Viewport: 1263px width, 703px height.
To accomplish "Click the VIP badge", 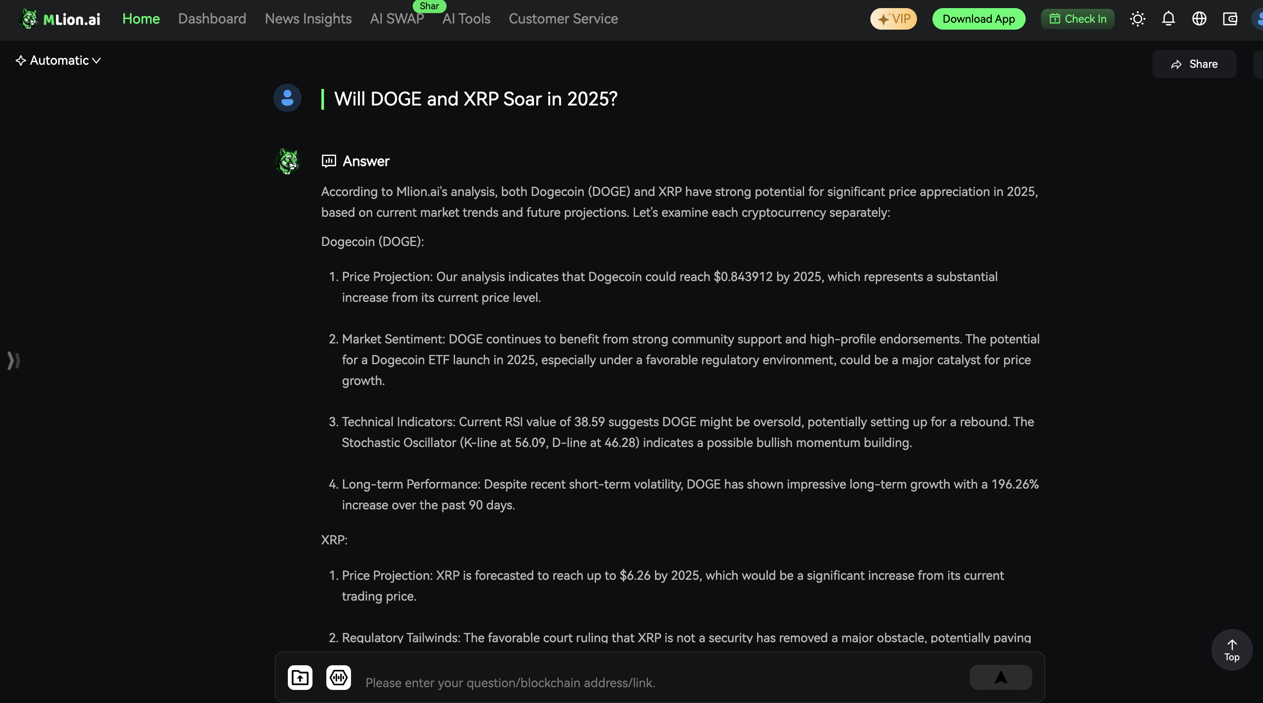I will click(x=894, y=18).
